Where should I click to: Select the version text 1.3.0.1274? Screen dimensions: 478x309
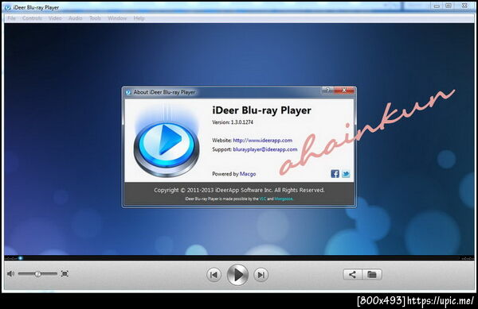(x=242, y=122)
